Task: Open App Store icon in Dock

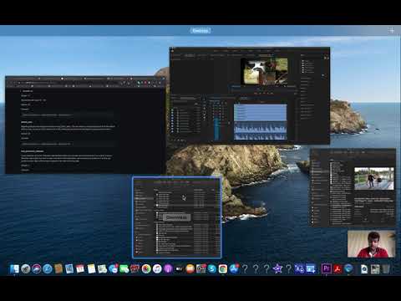Action: pyautogui.click(x=234, y=269)
